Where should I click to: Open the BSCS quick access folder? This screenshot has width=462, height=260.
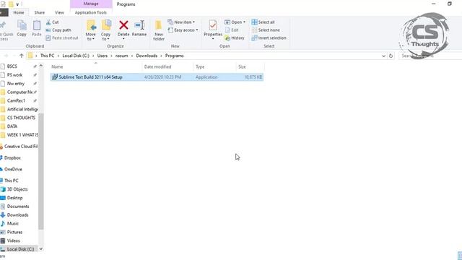click(12, 66)
